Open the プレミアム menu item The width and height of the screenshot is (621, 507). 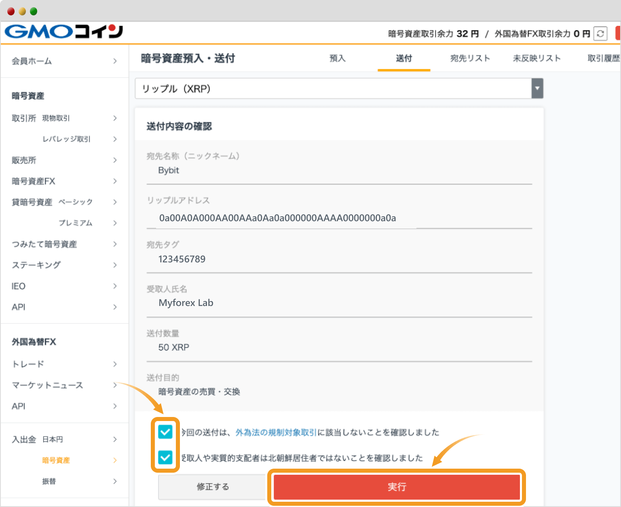pyautogui.click(x=76, y=223)
